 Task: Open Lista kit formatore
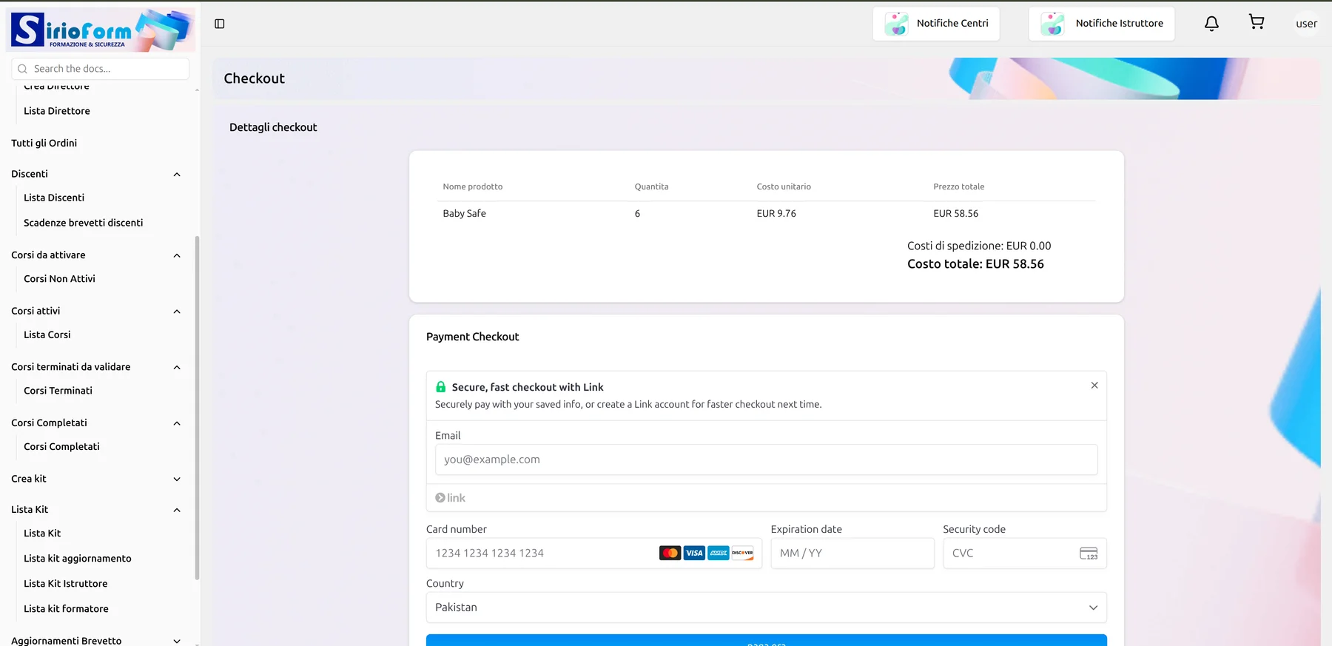[66, 609]
